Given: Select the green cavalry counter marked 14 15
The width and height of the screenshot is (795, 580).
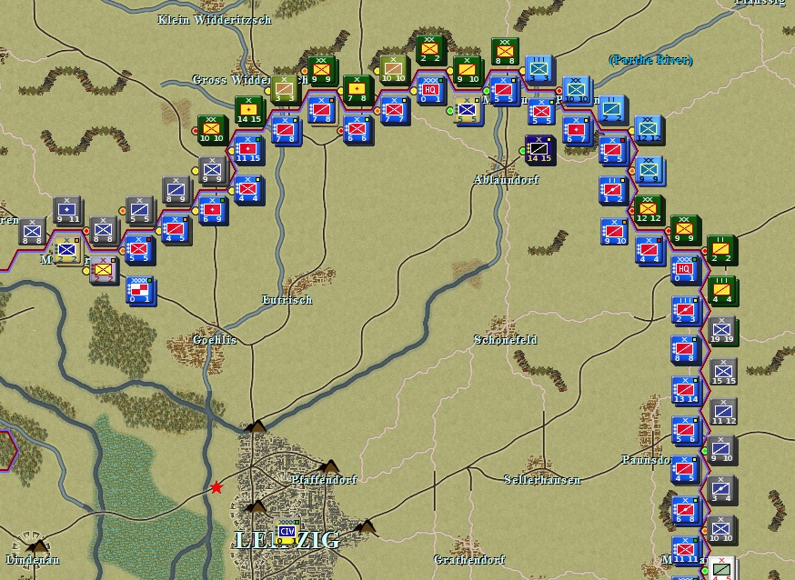Looking at the screenshot, I should 249,111.
